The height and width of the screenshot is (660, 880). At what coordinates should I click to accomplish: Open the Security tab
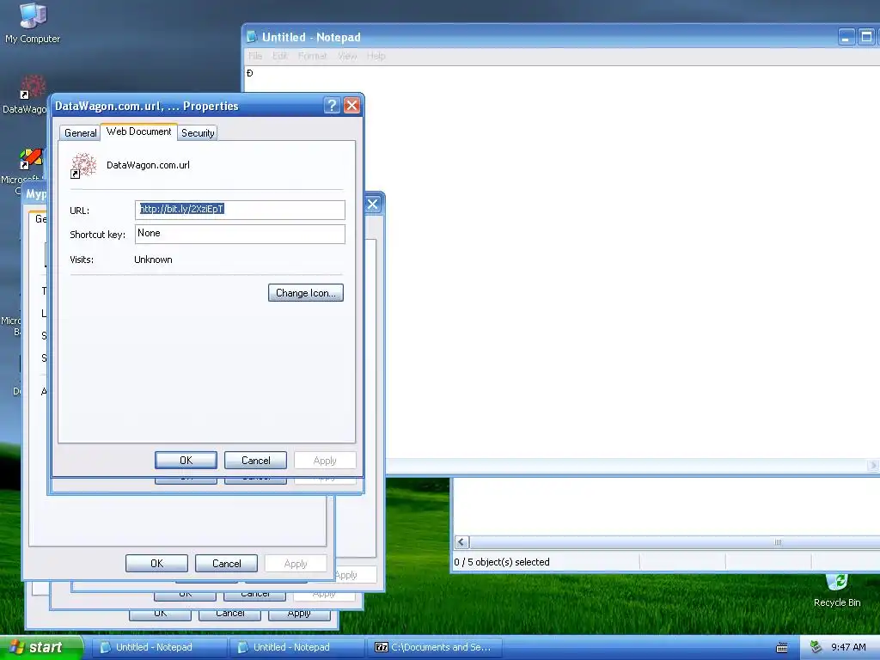click(x=198, y=133)
